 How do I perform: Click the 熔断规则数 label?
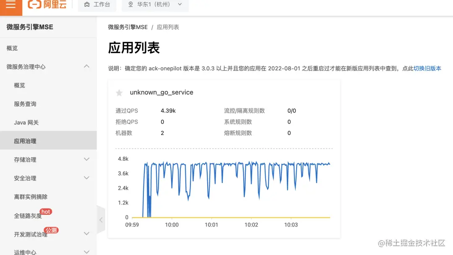[238, 133]
